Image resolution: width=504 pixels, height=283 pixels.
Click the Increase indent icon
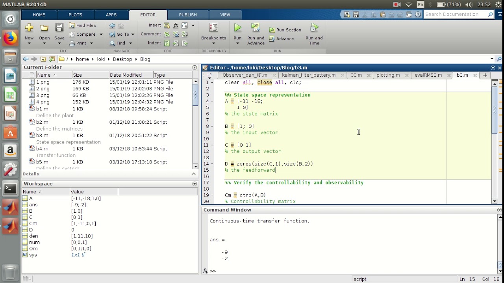coord(176,43)
